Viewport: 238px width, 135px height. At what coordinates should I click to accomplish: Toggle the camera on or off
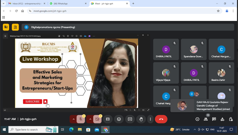click(x=97, y=119)
